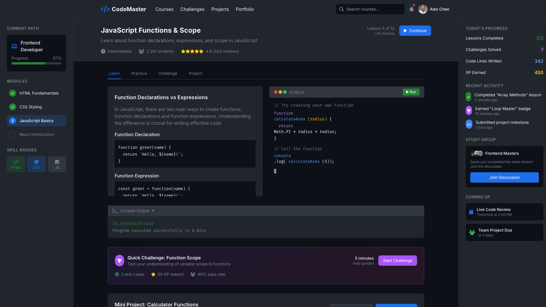Open the Challenges menu item
The image size is (546, 307).
(192, 9)
